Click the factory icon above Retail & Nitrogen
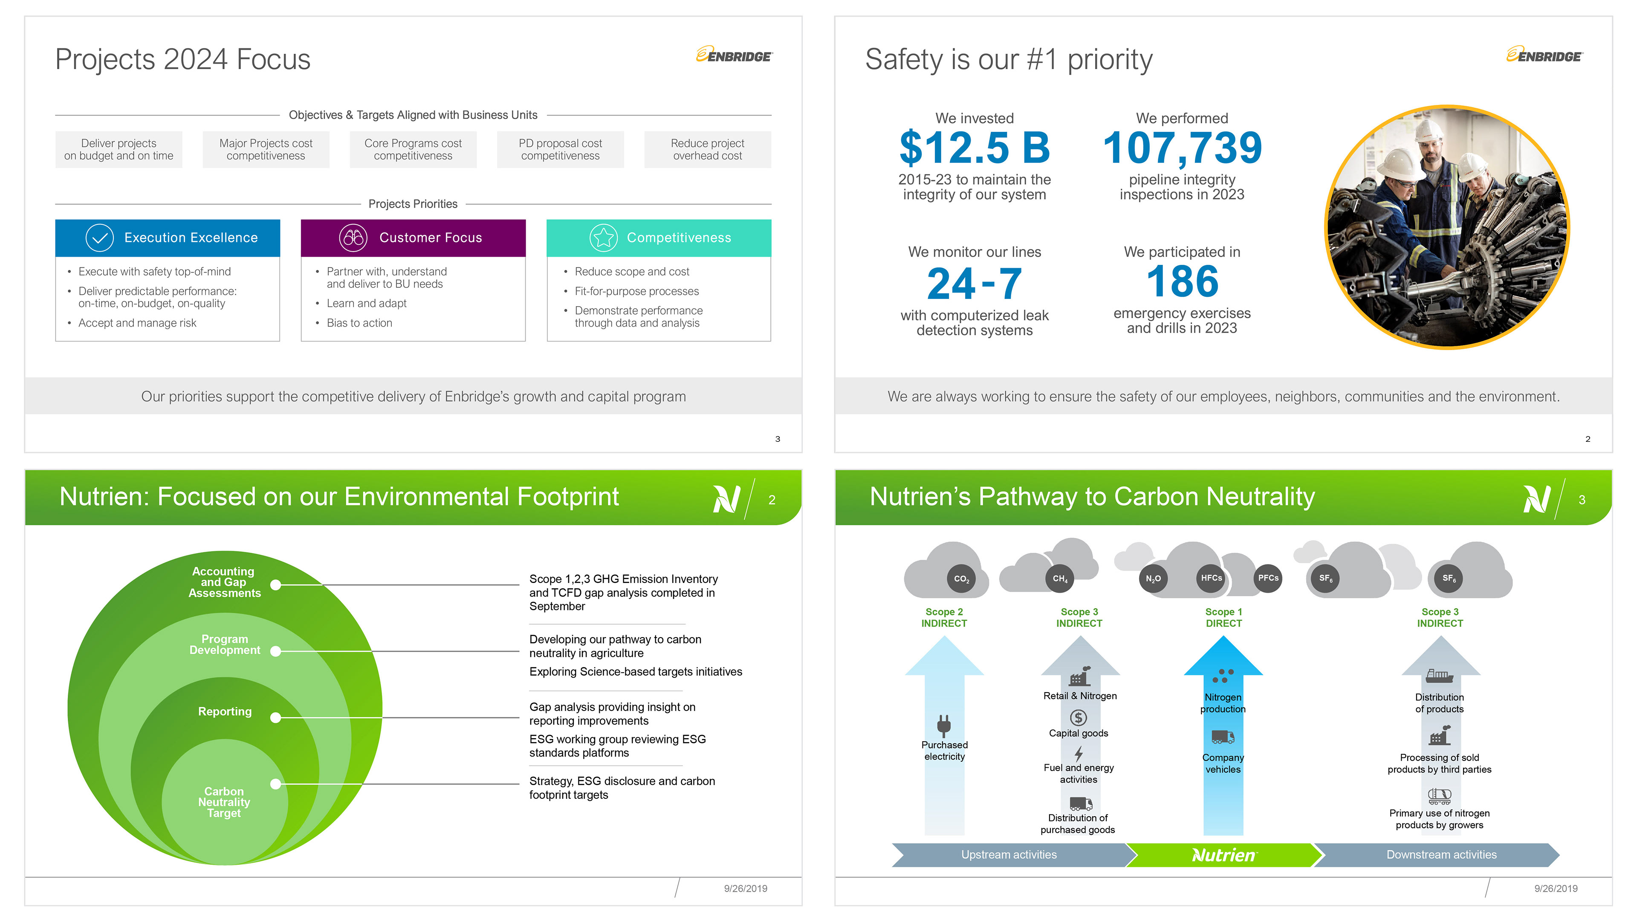The height and width of the screenshot is (922, 1637). click(x=1080, y=676)
